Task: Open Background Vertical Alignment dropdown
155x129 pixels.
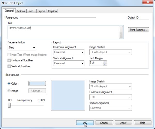Action: point(111,108)
